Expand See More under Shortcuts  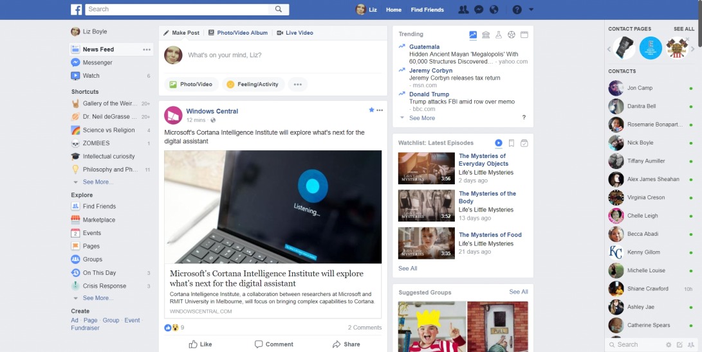98,182
